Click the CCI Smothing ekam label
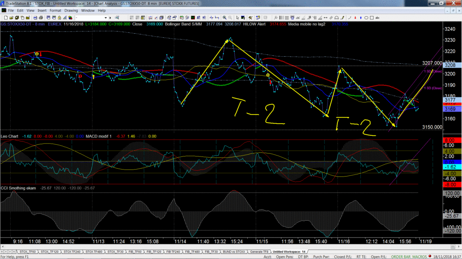The height and width of the screenshot is (259, 462). 18,188
